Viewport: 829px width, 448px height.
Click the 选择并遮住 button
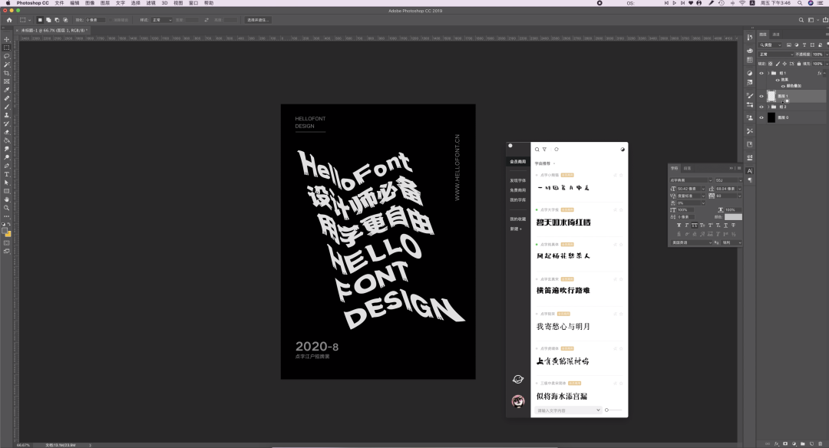pyautogui.click(x=258, y=19)
